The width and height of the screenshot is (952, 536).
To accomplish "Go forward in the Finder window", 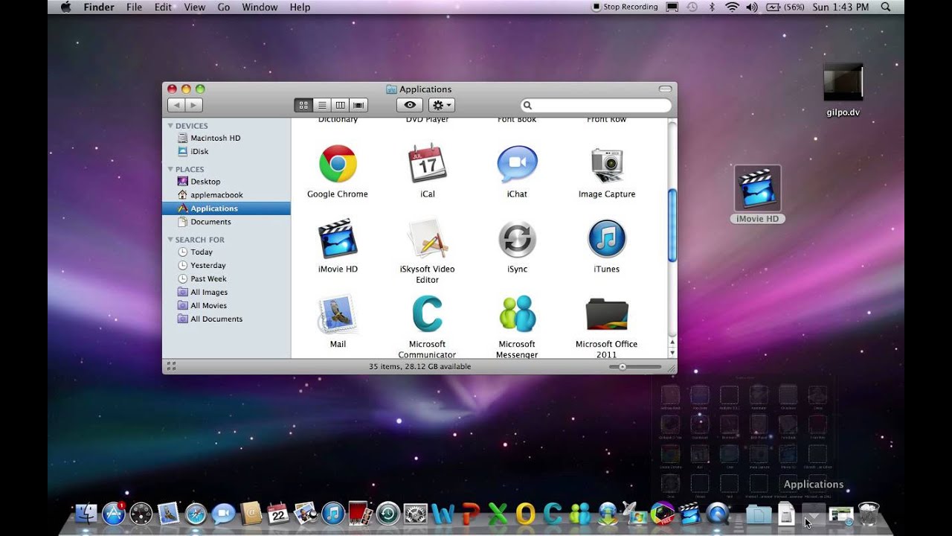I will (194, 105).
